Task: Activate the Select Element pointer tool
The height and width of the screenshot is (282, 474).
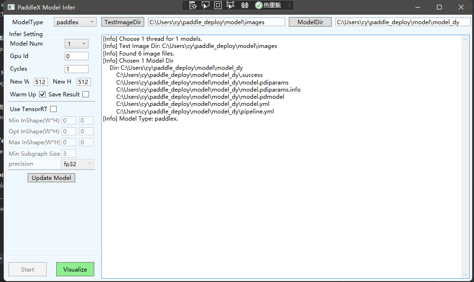Action: click(x=206, y=5)
